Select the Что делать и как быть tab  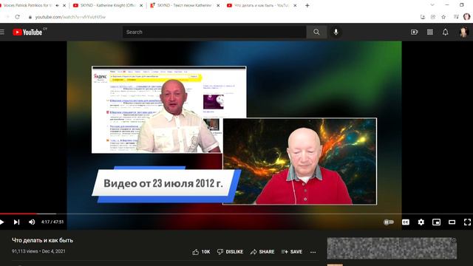pos(261,5)
